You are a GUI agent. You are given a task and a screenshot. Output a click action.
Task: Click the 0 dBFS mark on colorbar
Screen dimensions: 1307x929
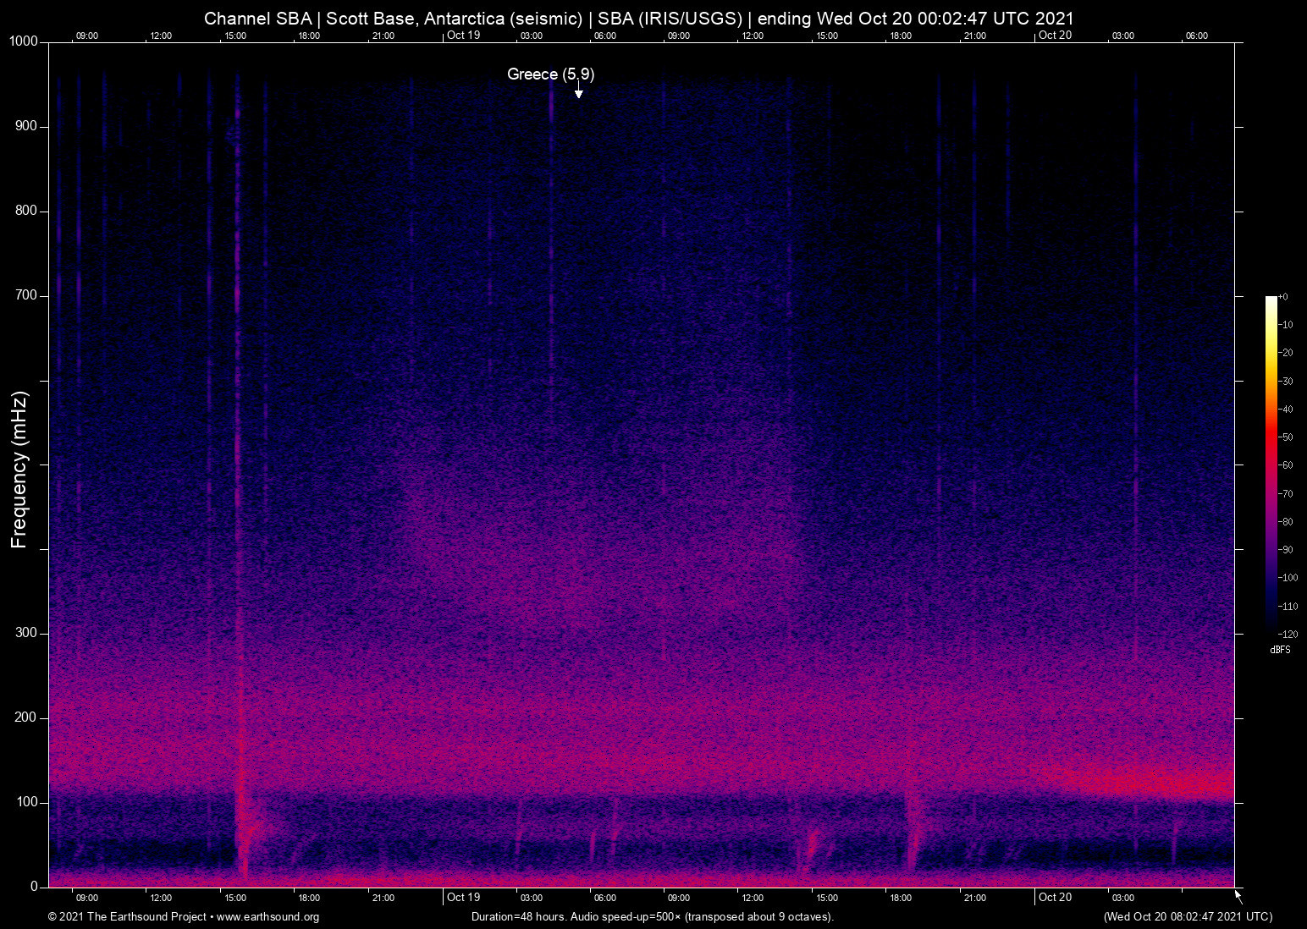(1285, 296)
